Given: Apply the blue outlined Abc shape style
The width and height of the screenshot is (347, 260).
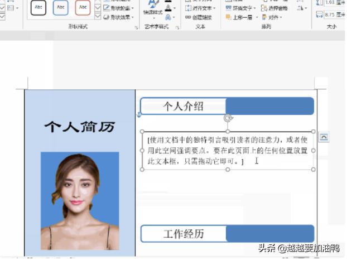Looking at the screenshot, I should tap(61, 7).
